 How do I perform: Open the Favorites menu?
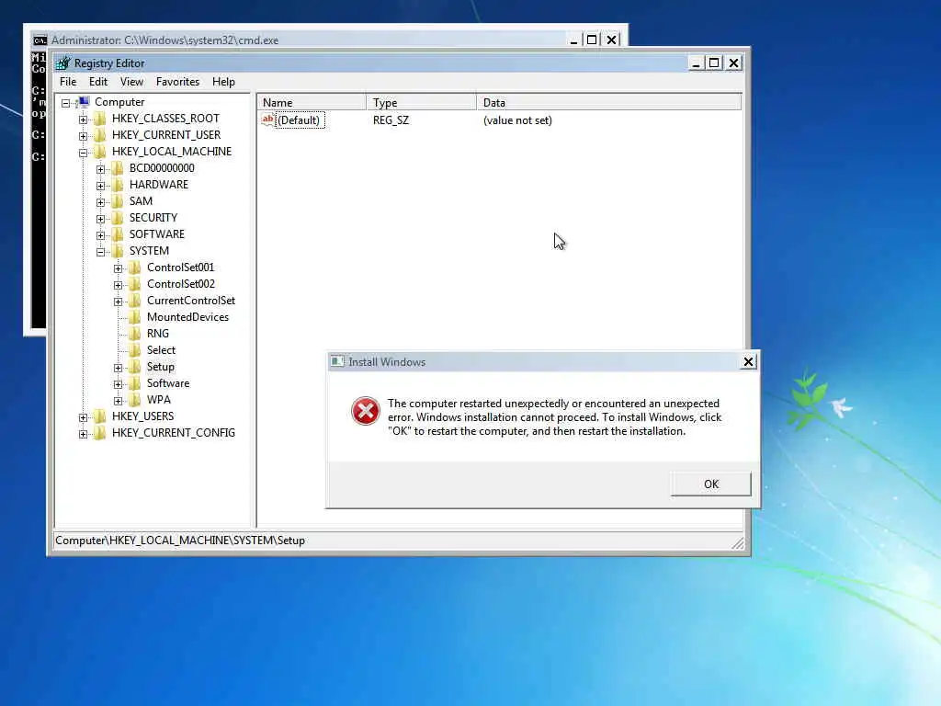point(177,82)
